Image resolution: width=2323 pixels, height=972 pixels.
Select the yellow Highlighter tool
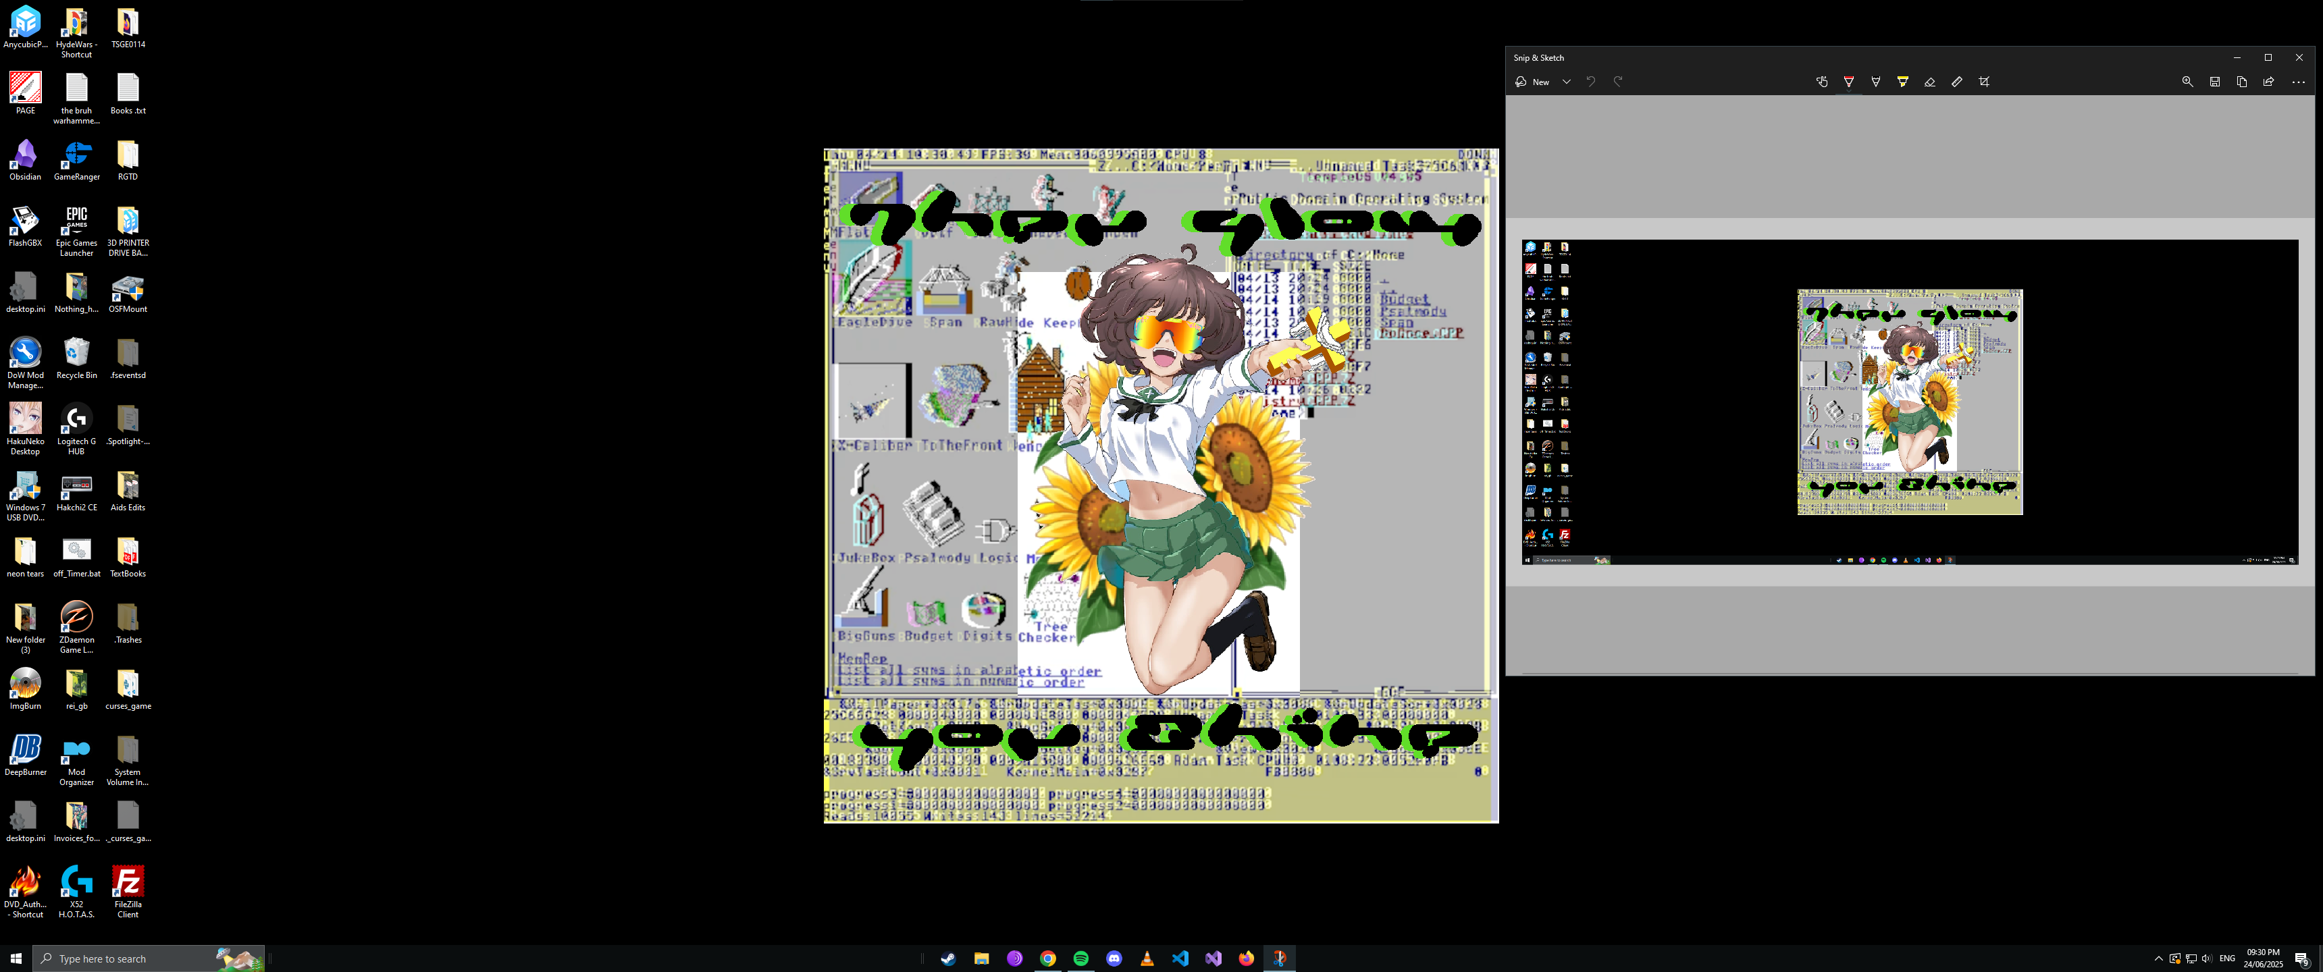(x=1903, y=82)
